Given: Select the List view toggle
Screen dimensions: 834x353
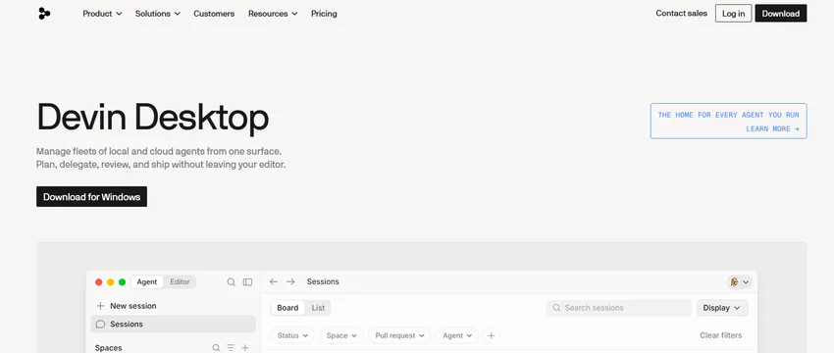Looking at the screenshot, I should tap(318, 308).
